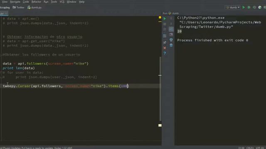Open the View menu
The width and height of the screenshot is (266, 149).
[x=5, y=2]
